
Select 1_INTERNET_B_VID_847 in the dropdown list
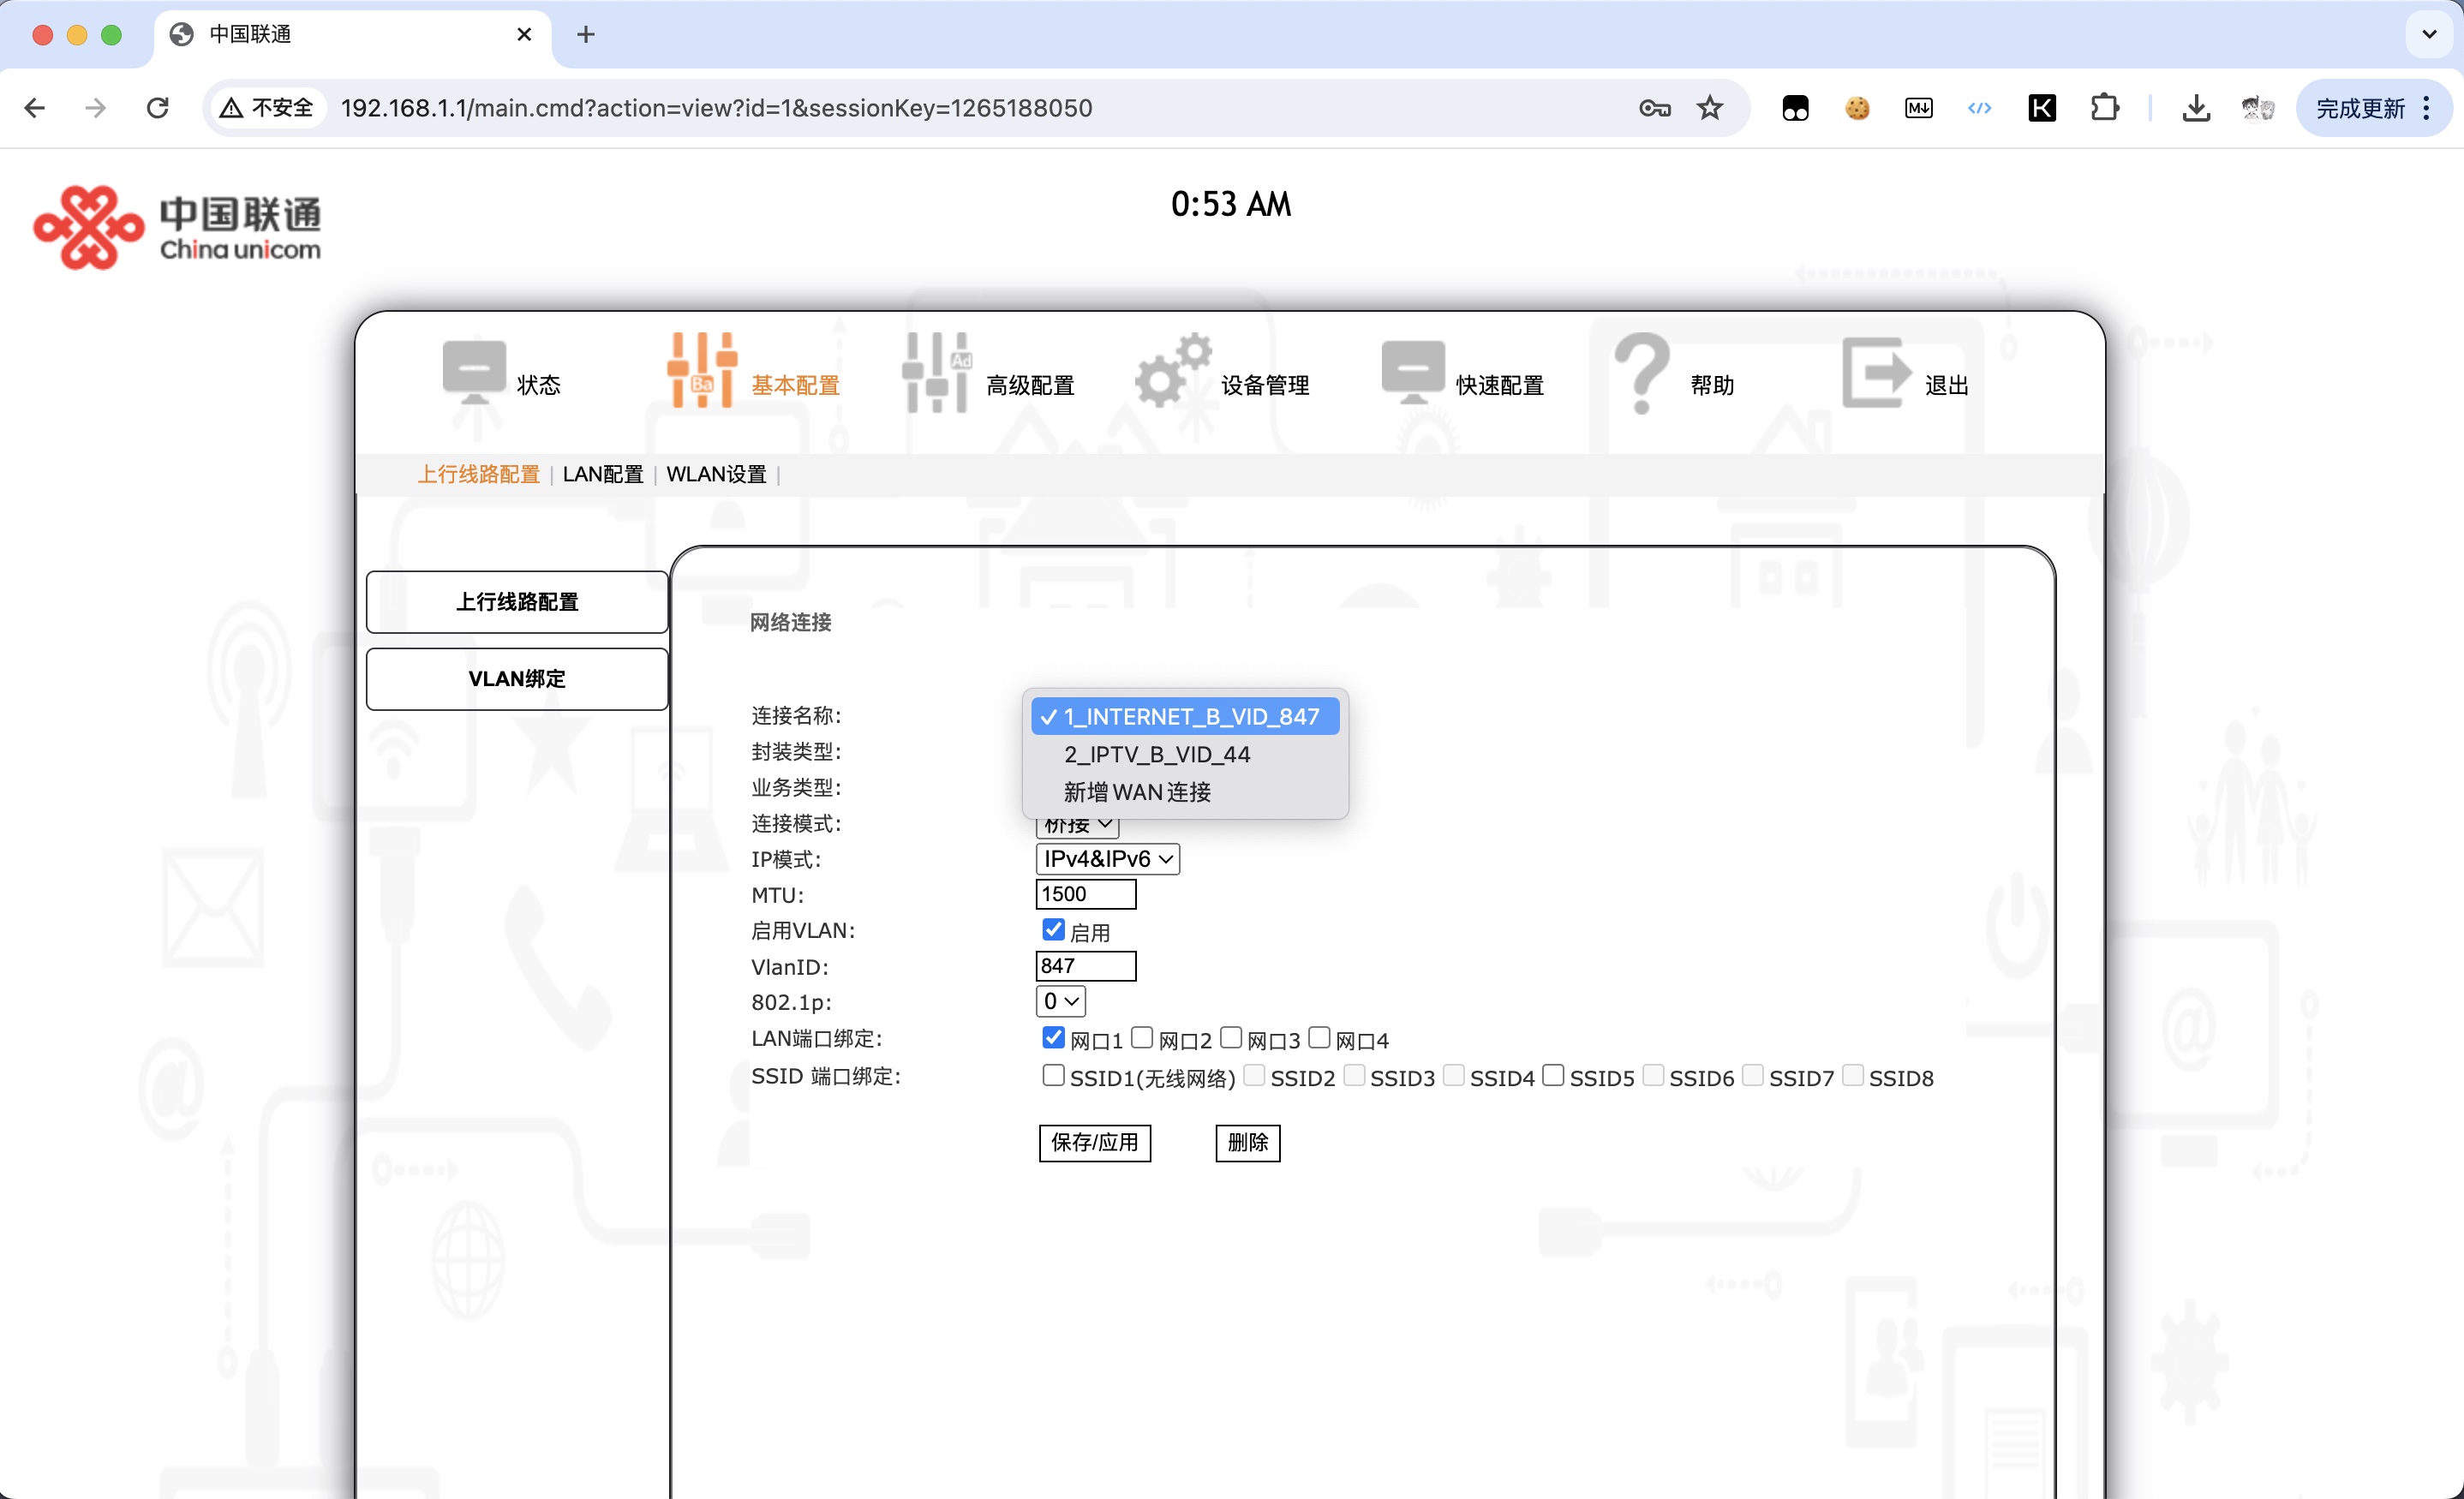(1185, 716)
